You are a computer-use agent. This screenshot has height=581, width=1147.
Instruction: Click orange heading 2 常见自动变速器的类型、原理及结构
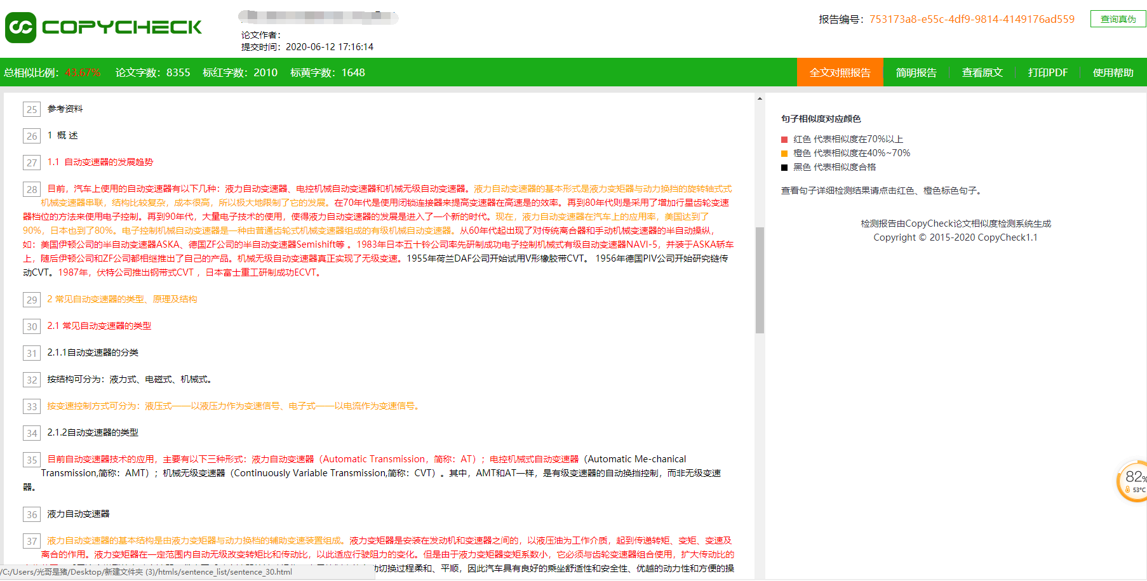(x=122, y=299)
